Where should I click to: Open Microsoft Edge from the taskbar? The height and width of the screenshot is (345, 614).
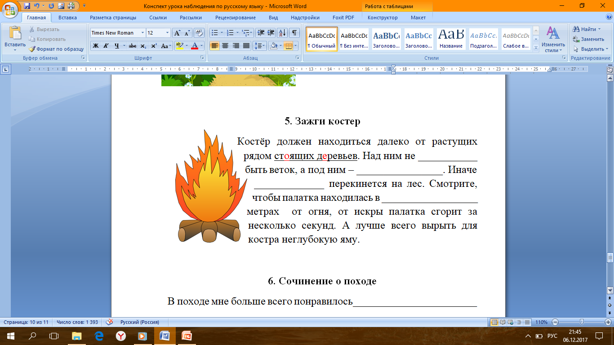pos(99,336)
